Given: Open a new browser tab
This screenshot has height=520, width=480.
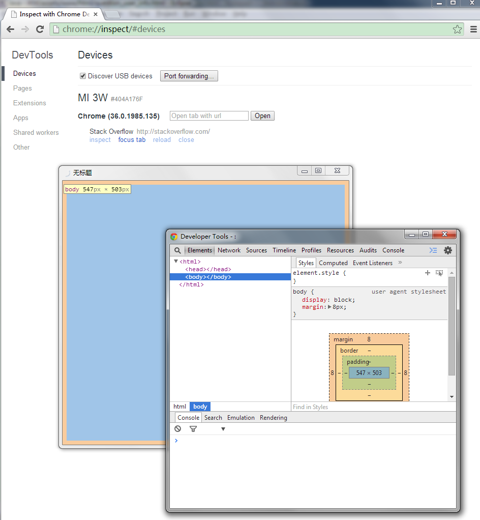Looking at the screenshot, I should click(x=112, y=14).
